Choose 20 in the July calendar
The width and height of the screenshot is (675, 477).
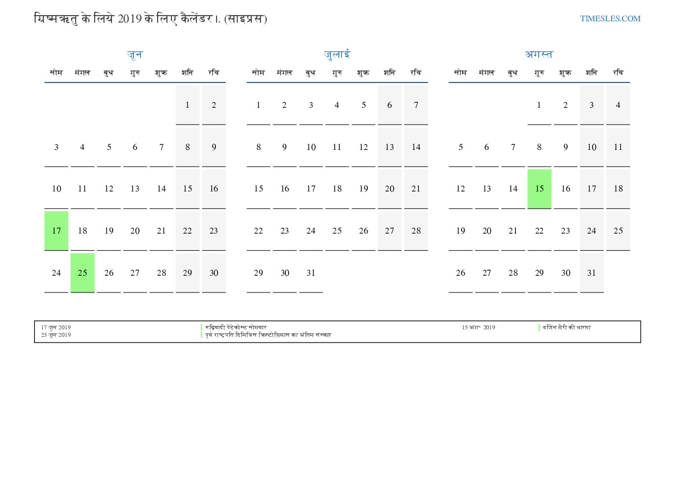390,189
